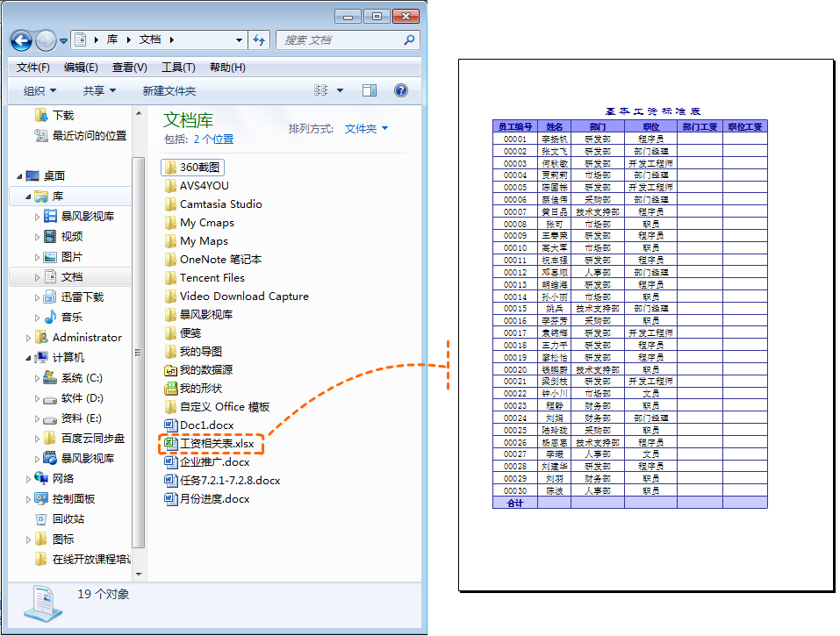Toggle the preview pane icon
Image resolution: width=840 pixels, height=636 pixels.
370,90
